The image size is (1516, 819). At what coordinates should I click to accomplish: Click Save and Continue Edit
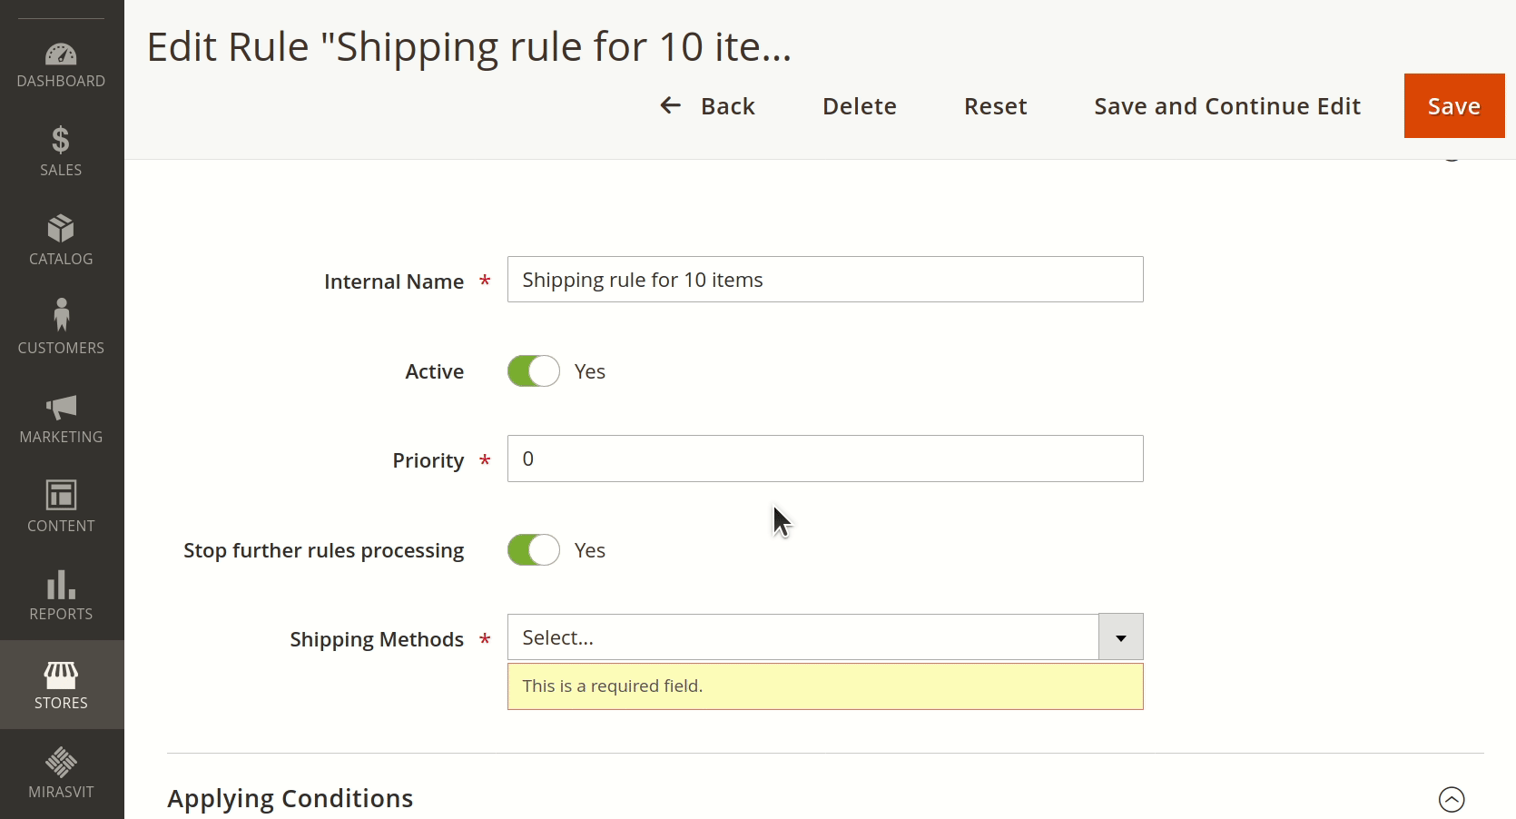[1226, 106]
